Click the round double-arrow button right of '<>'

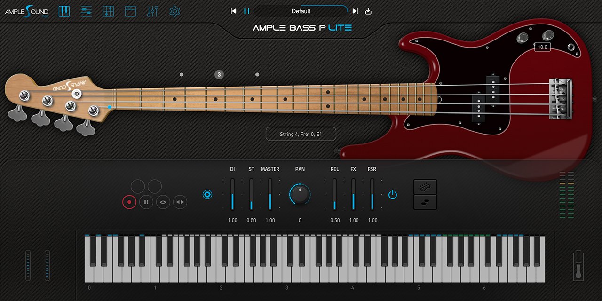point(180,202)
